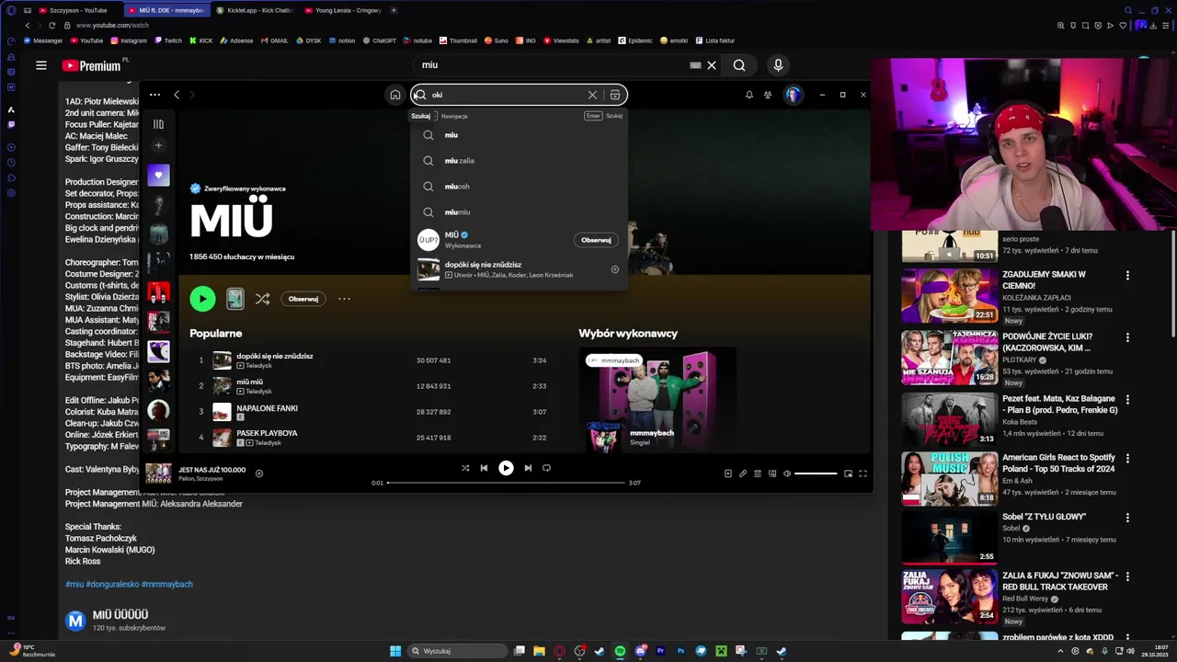The height and width of the screenshot is (662, 1177).
Task: Open Twitch bookmark
Action: 168,40
